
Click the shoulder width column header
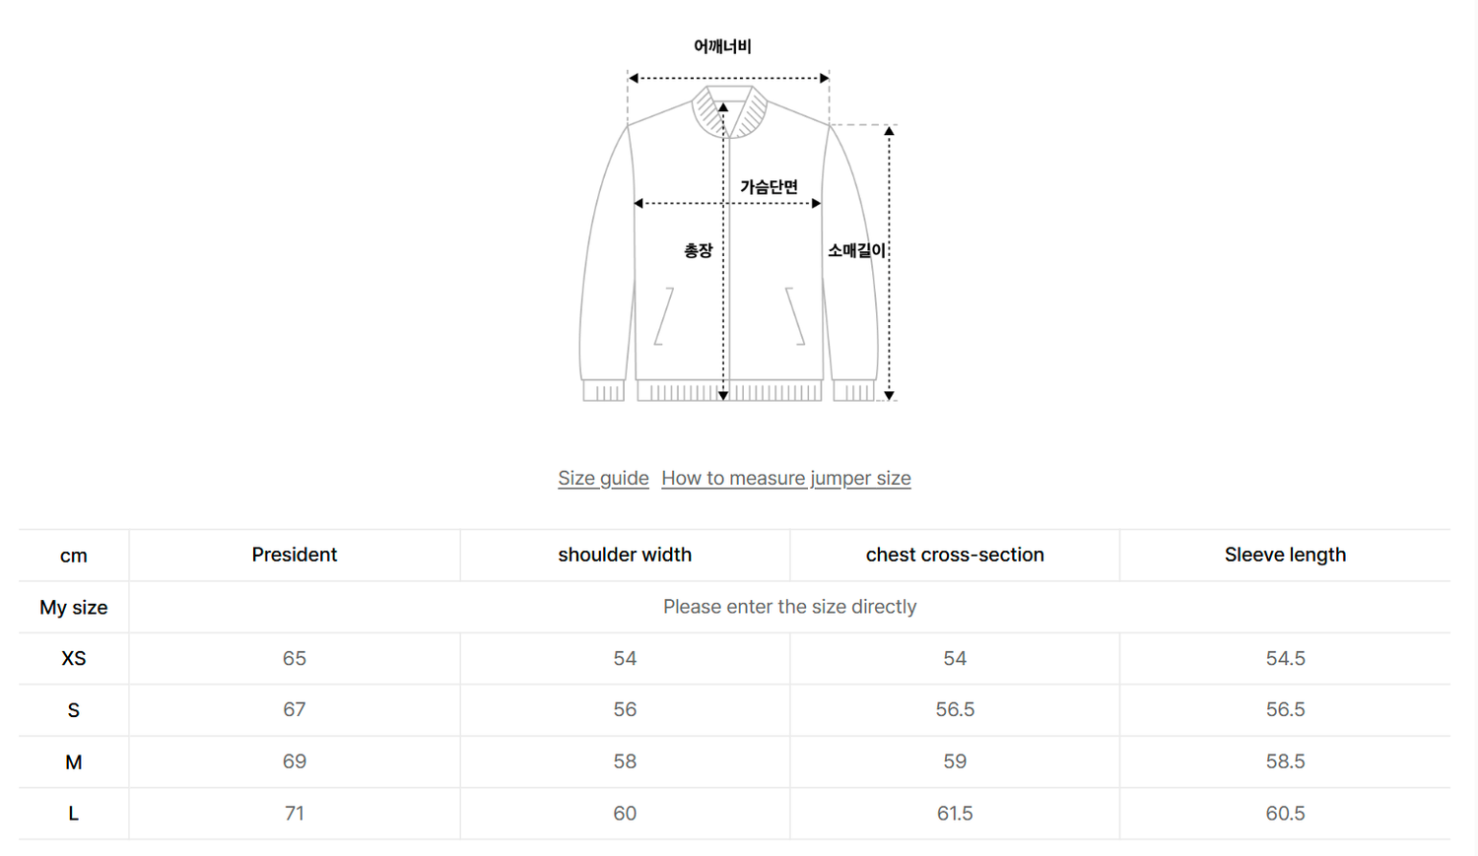click(x=625, y=555)
